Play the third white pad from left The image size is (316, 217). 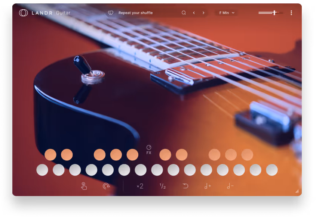click(75, 170)
